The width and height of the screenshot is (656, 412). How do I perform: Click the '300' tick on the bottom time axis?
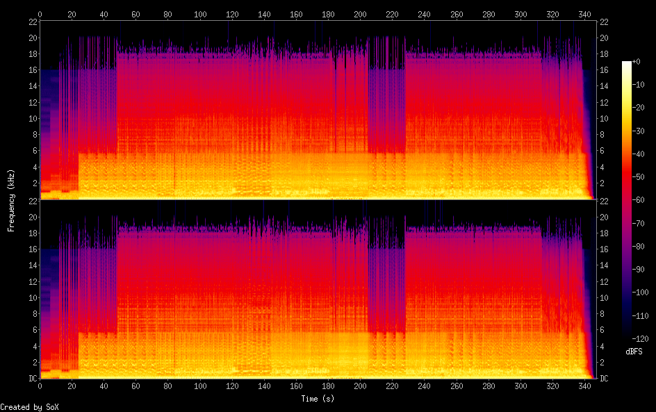tap(520, 385)
